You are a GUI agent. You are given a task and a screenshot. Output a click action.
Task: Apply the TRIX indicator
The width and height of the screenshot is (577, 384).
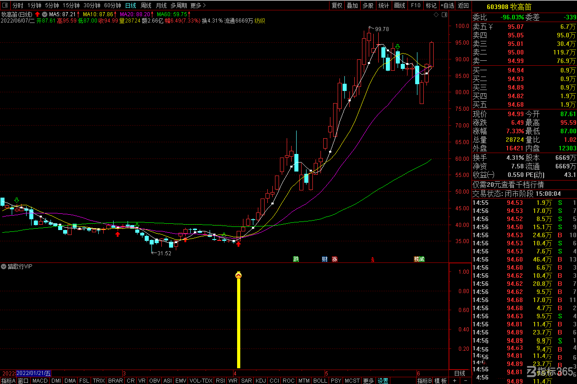pyautogui.click(x=99, y=380)
